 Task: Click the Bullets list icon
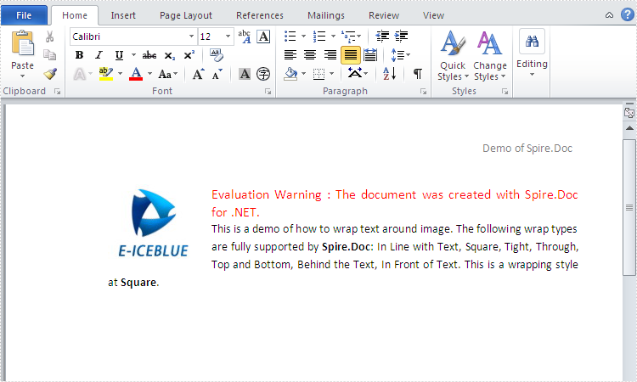coord(290,37)
